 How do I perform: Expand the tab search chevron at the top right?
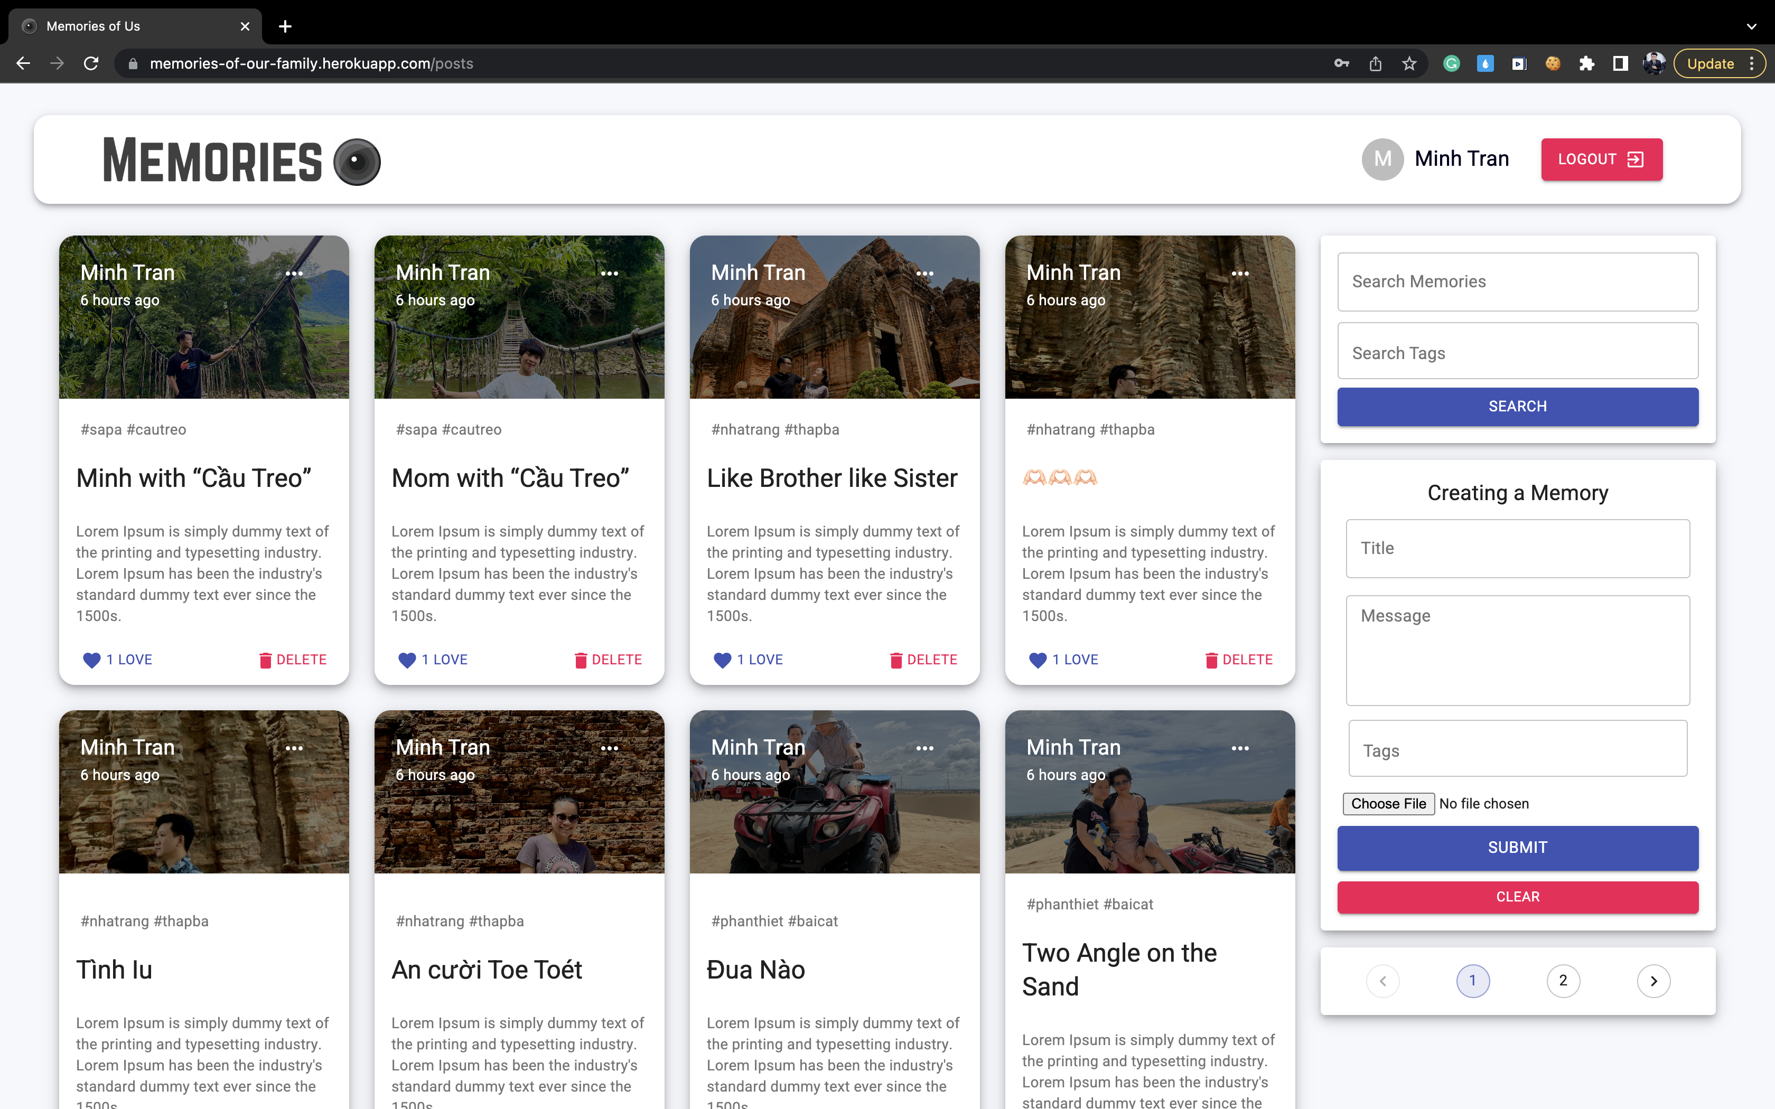[x=1752, y=26]
